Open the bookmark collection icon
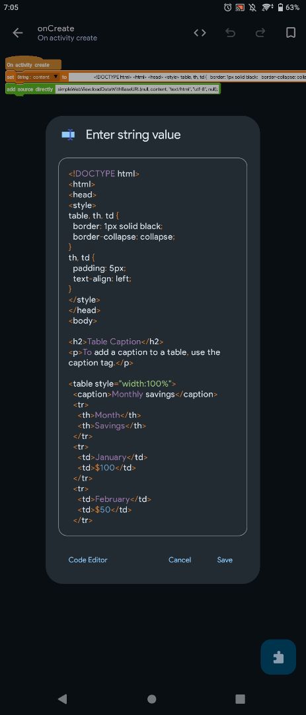Viewport: 306px width, 715px height. point(291,33)
